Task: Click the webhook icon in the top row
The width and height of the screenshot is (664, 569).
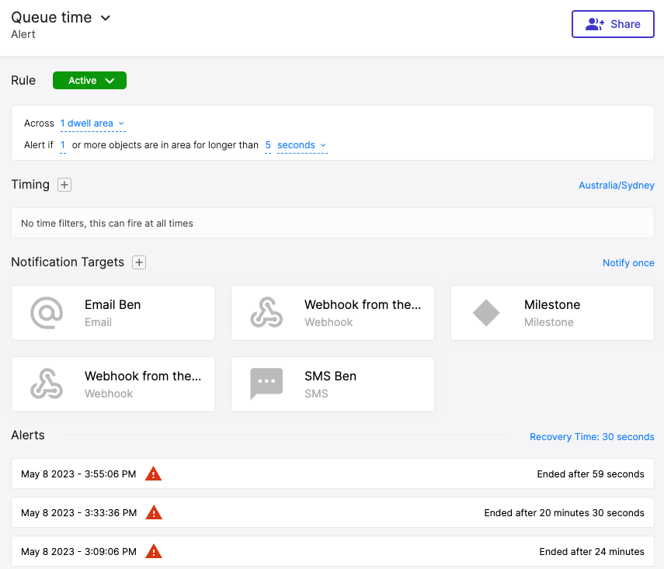Action: (266, 313)
